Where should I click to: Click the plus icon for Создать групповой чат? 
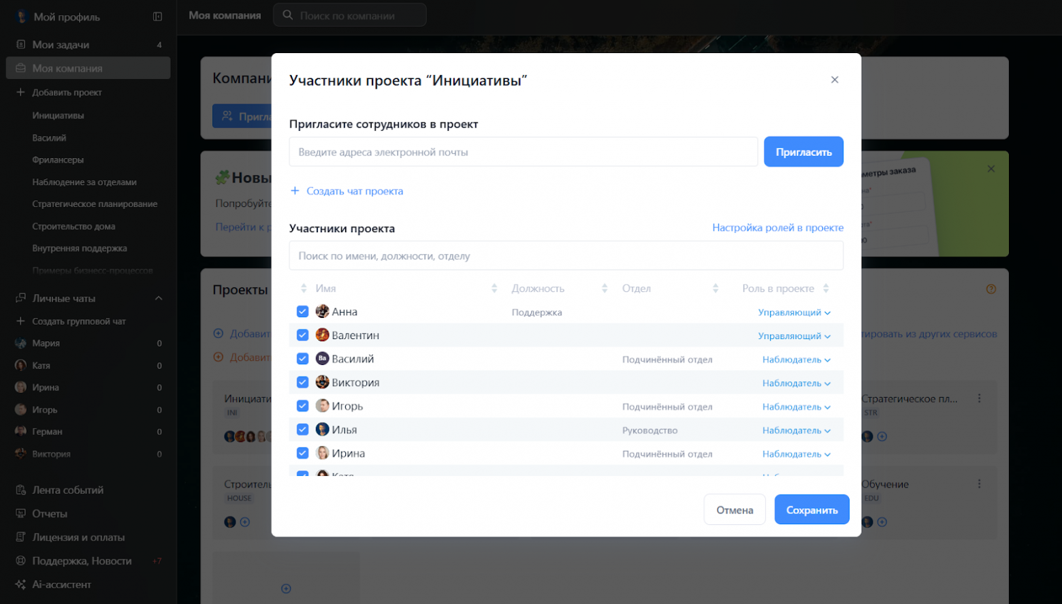(x=21, y=321)
